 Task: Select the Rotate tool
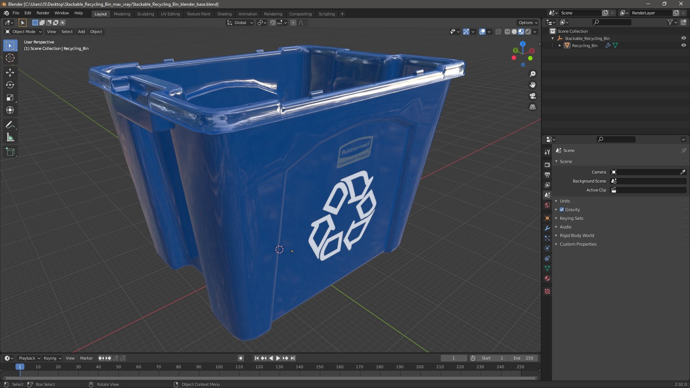[x=10, y=85]
